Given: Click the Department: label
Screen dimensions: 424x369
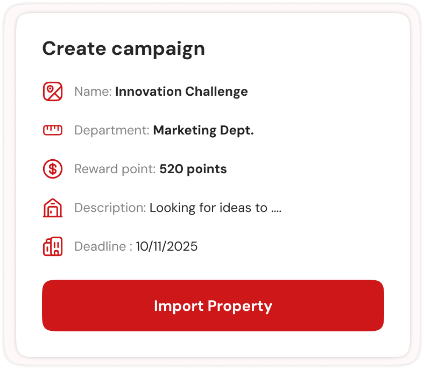Looking at the screenshot, I should click(x=112, y=130).
